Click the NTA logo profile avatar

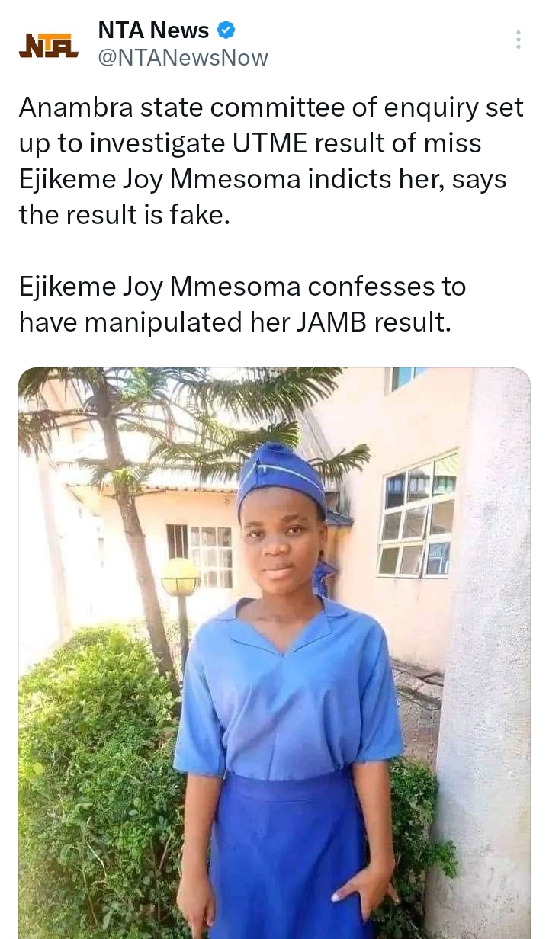tap(48, 46)
